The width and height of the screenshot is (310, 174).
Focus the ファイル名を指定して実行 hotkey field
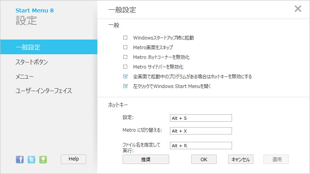coord(201,146)
